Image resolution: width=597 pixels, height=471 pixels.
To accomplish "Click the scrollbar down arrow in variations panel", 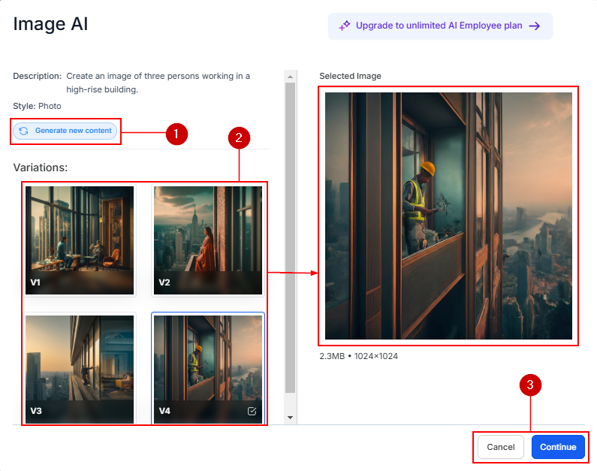I will pyautogui.click(x=290, y=417).
